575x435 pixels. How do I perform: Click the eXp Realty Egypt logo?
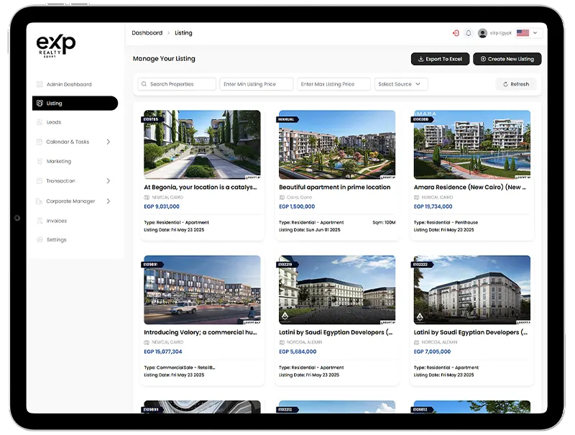pos(56,46)
